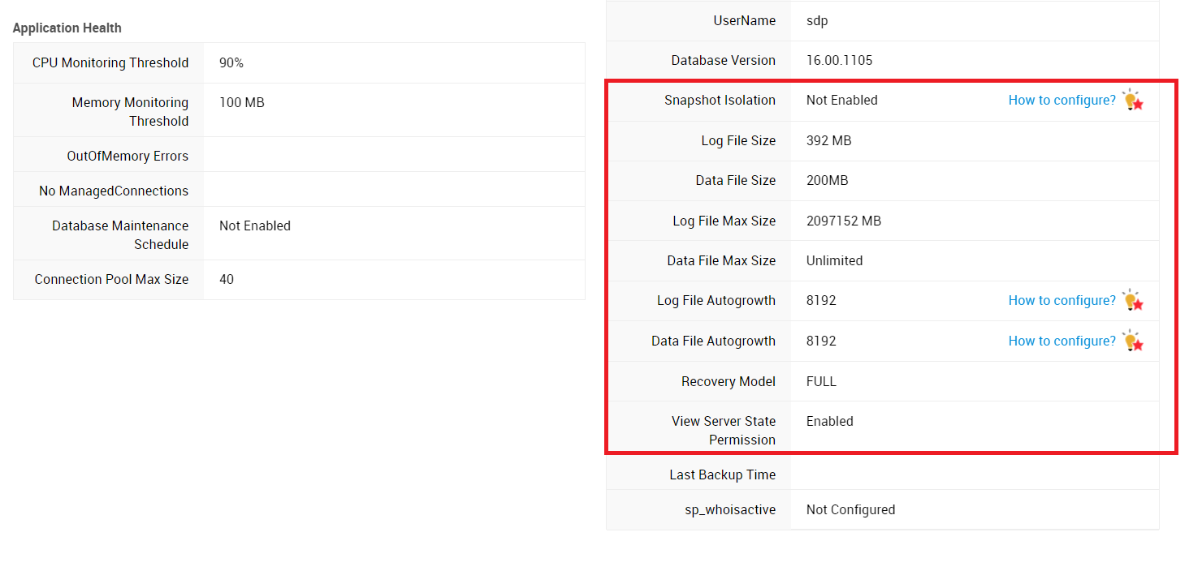Open 'How to configure?' for Log File Autogrowth
Image resolution: width=1189 pixels, height=571 pixels.
tap(1061, 301)
